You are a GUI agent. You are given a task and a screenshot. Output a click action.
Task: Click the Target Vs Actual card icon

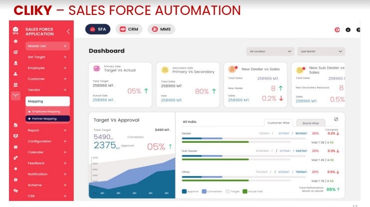coord(97,69)
